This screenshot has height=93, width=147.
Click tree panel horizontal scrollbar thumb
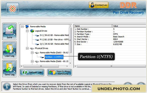click(41, 66)
